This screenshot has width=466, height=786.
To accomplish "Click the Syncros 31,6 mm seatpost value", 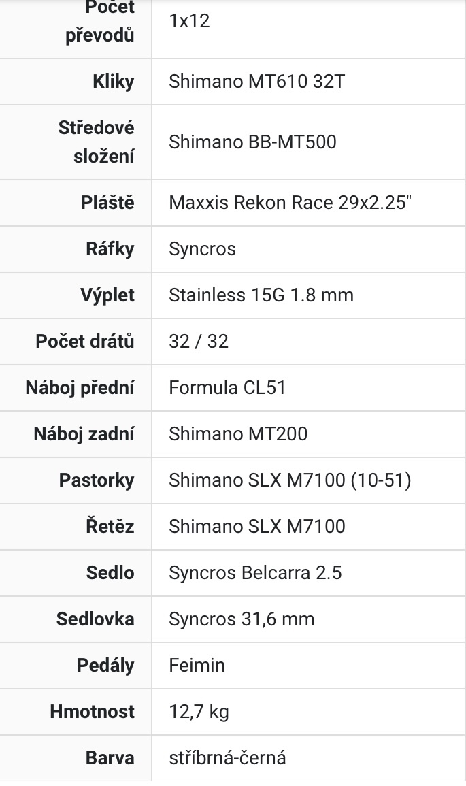I will pos(242,619).
